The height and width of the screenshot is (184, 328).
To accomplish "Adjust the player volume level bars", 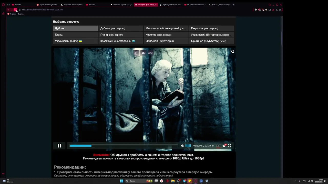I will click(188, 146).
